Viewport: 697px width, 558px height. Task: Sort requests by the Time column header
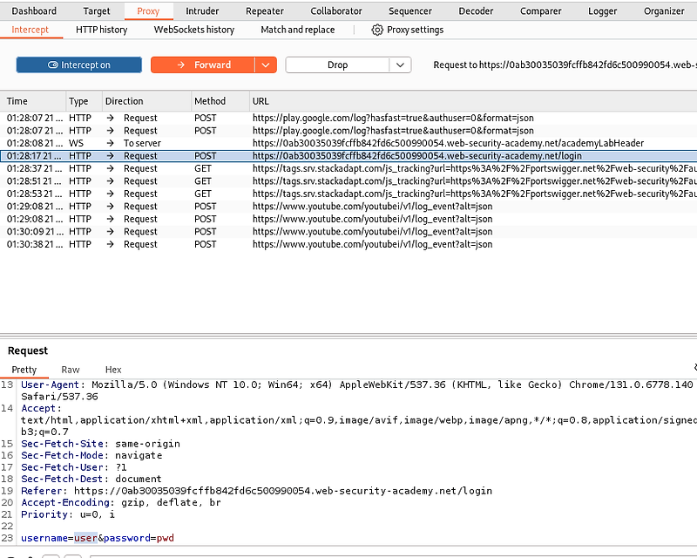(17, 100)
